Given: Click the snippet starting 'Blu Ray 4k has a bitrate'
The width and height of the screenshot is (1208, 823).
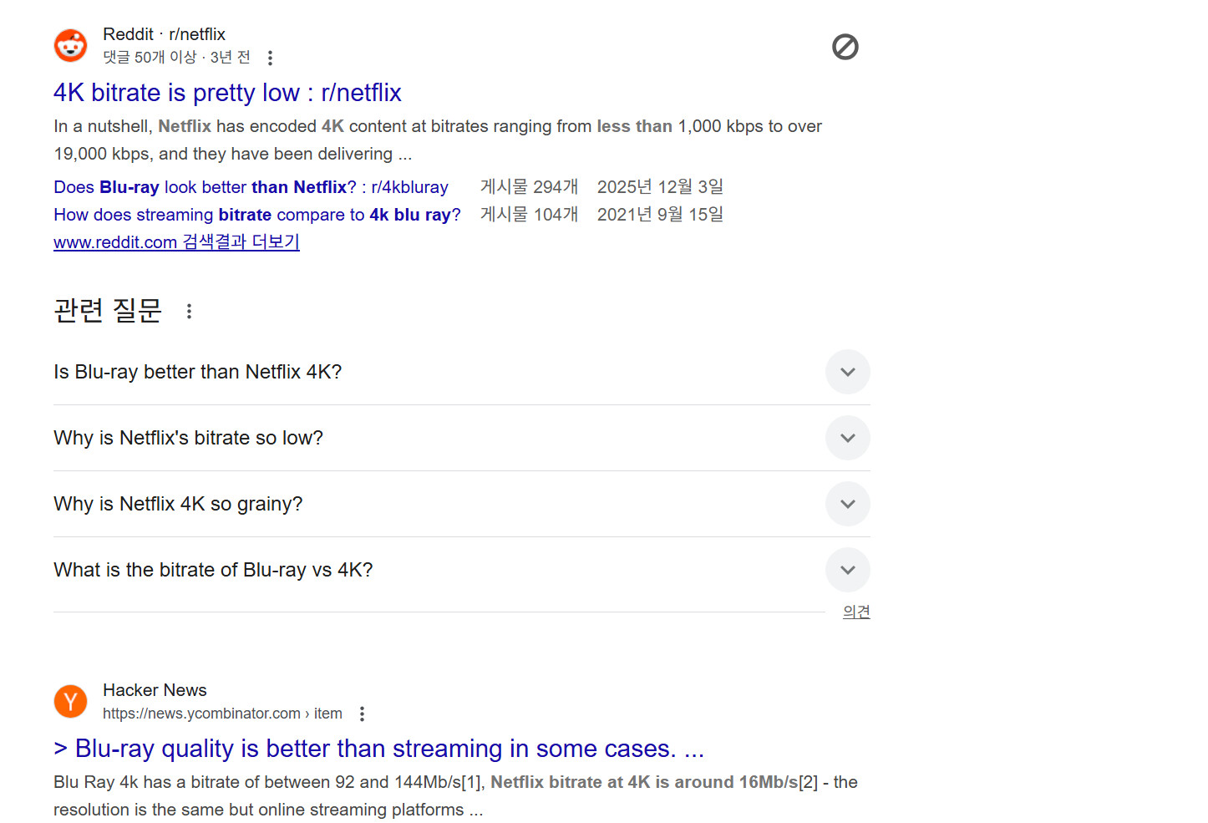Looking at the screenshot, I should tap(455, 796).
